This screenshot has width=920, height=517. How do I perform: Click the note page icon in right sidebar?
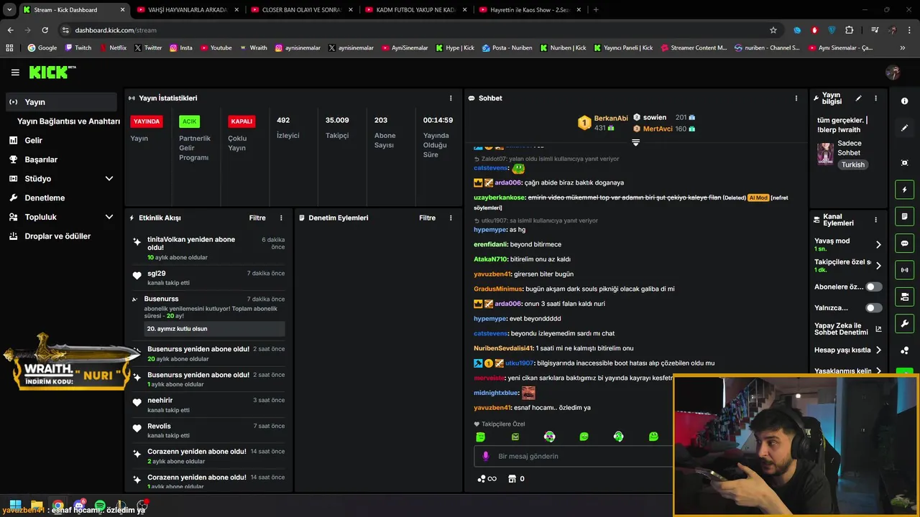pos(904,216)
